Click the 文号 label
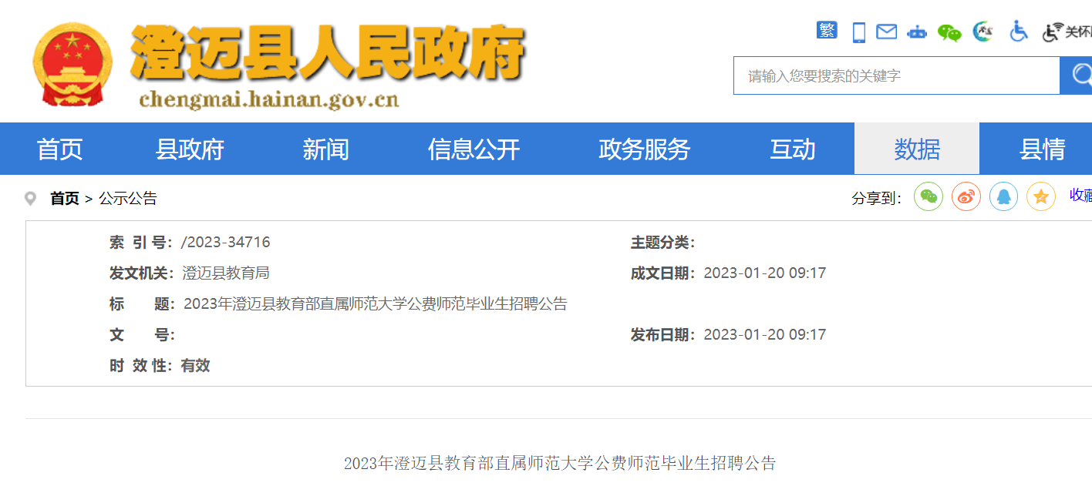Screen dimensions: 1092x486 [x=142, y=335]
